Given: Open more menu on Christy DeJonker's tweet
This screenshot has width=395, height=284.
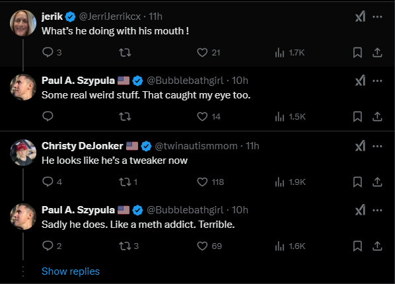Looking at the screenshot, I should click(x=377, y=146).
